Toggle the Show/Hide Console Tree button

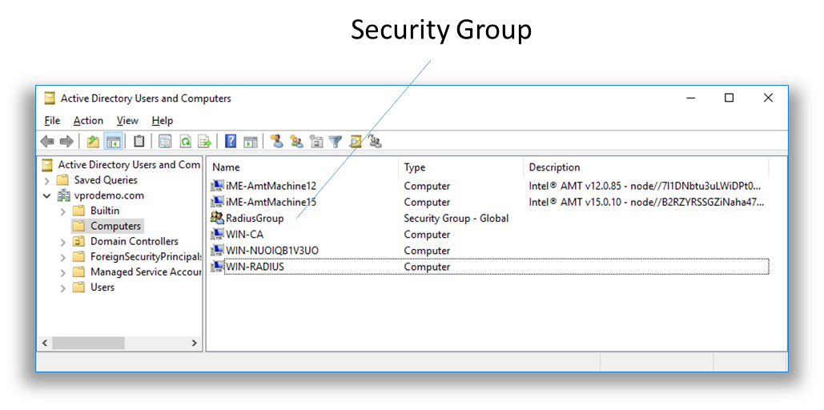(x=113, y=142)
